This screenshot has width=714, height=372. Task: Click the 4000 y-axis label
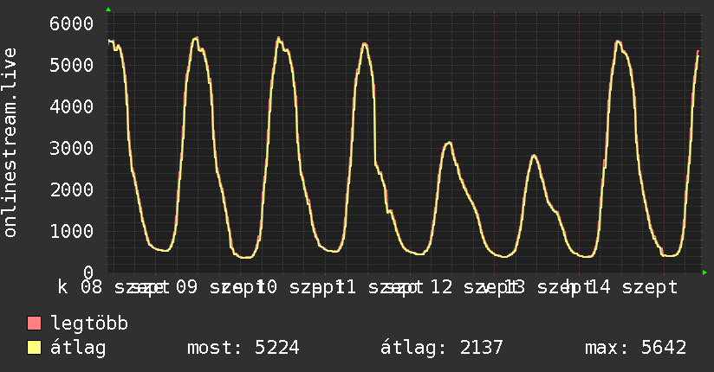[x=72, y=107]
